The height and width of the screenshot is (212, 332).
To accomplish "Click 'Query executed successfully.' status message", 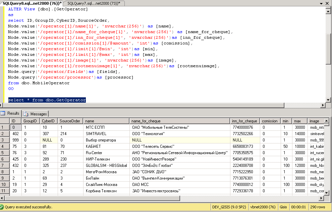I will (x=29, y=207).
